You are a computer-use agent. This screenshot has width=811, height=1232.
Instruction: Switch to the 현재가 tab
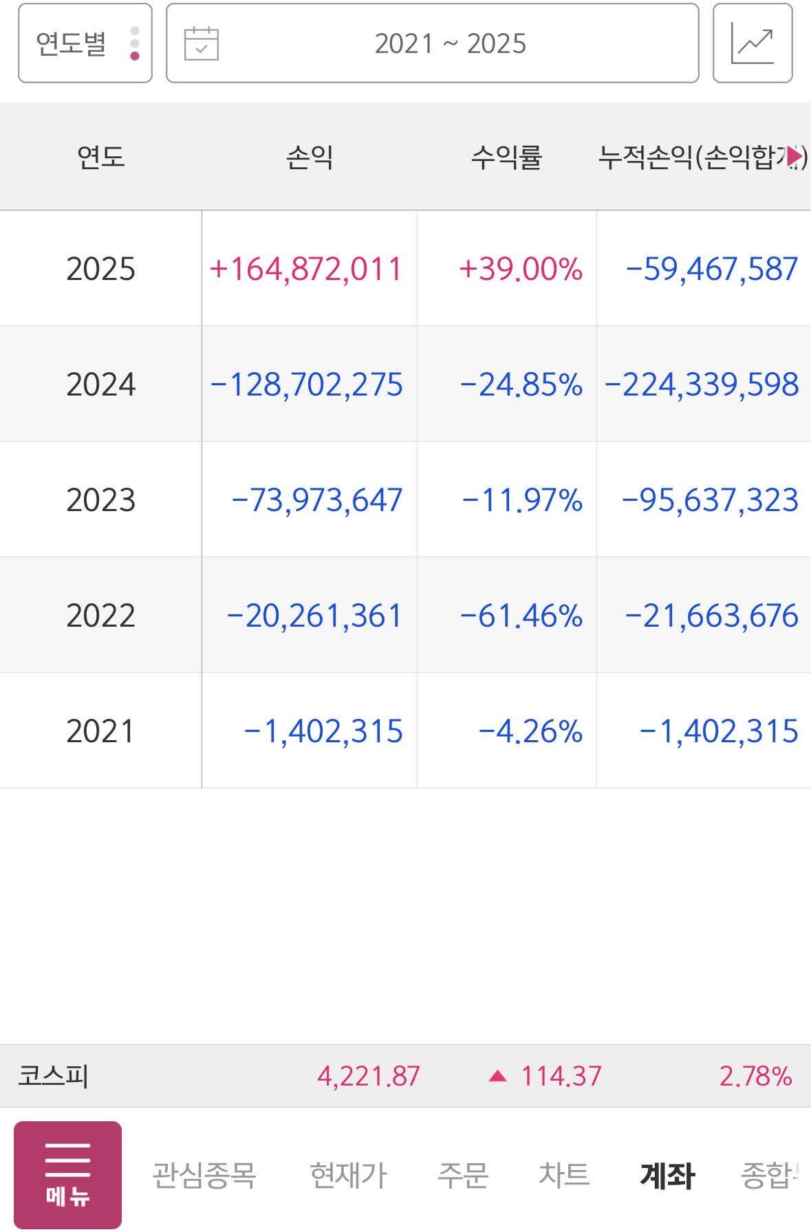(x=348, y=1175)
